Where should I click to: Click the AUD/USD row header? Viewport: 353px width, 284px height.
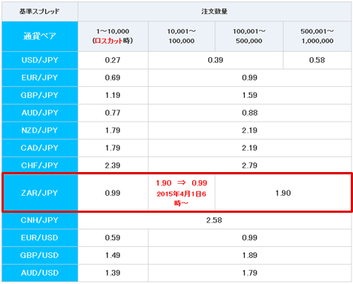pos(40,273)
